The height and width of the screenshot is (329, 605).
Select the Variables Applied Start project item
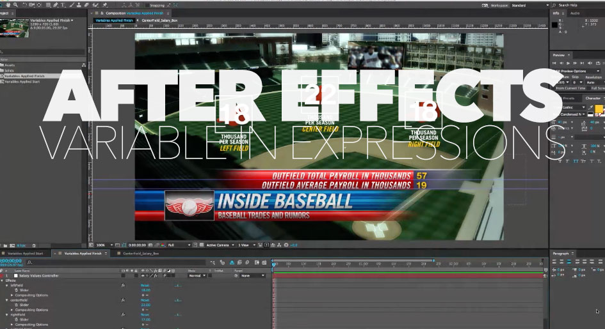[22, 82]
